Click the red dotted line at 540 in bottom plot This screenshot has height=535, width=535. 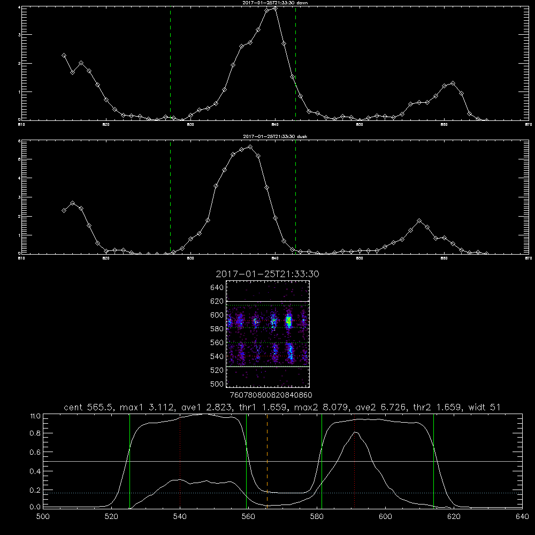point(180,461)
